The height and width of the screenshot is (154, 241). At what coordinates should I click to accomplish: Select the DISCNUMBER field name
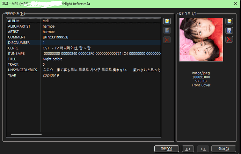click(x=19, y=43)
